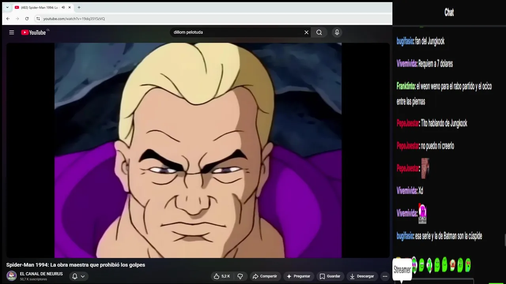Like the video with 5,2 K
506x284 pixels.
point(222,276)
